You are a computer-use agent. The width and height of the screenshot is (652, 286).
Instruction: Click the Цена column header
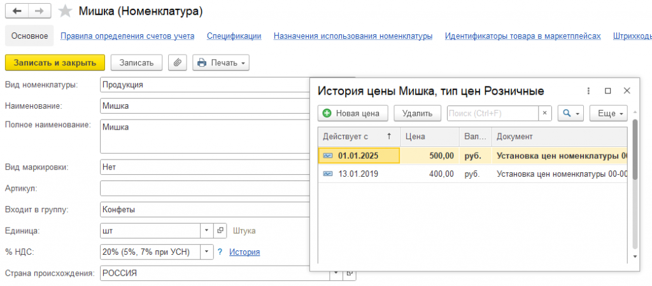click(x=430, y=137)
